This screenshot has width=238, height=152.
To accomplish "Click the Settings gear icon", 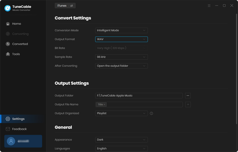I will (x=8, y=119).
